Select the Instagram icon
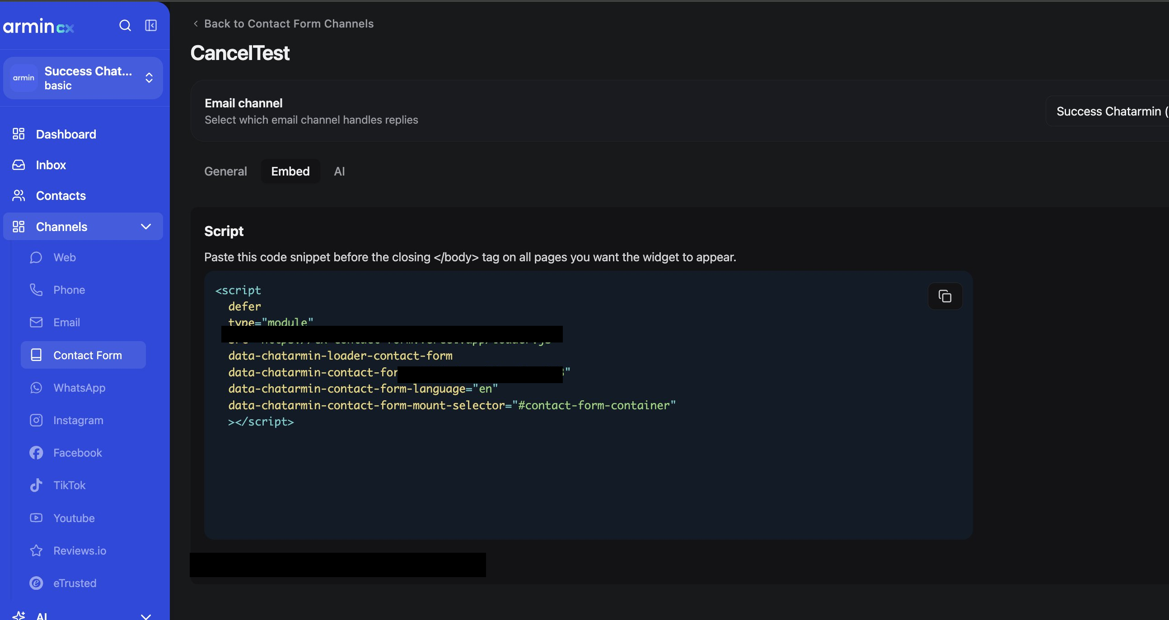 [x=36, y=420]
